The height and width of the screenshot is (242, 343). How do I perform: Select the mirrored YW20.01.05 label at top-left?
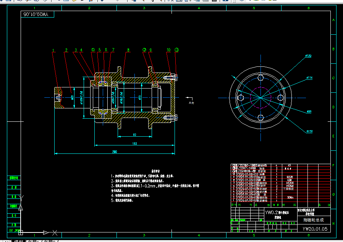(36, 15)
